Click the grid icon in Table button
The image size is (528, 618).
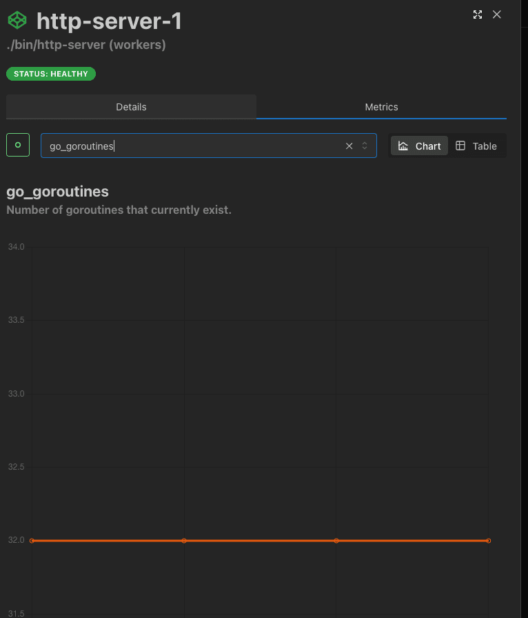[x=460, y=146]
